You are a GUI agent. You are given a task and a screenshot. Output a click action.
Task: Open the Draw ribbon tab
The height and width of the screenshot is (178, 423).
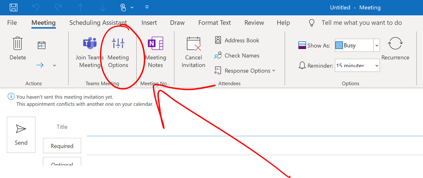pyautogui.click(x=177, y=23)
